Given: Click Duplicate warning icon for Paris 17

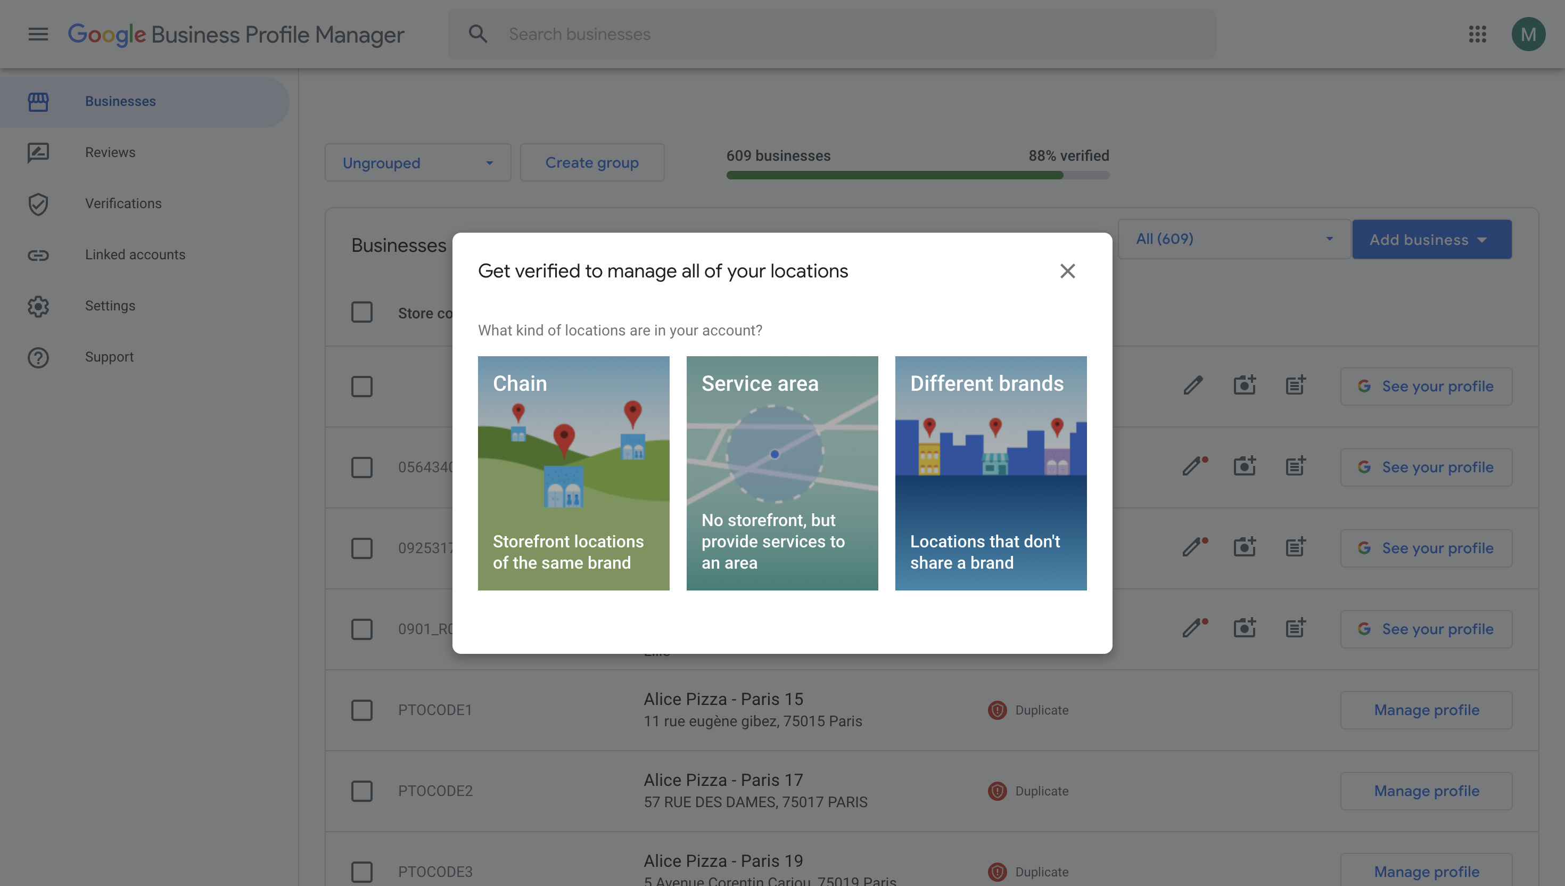Looking at the screenshot, I should tap(997, 791).
